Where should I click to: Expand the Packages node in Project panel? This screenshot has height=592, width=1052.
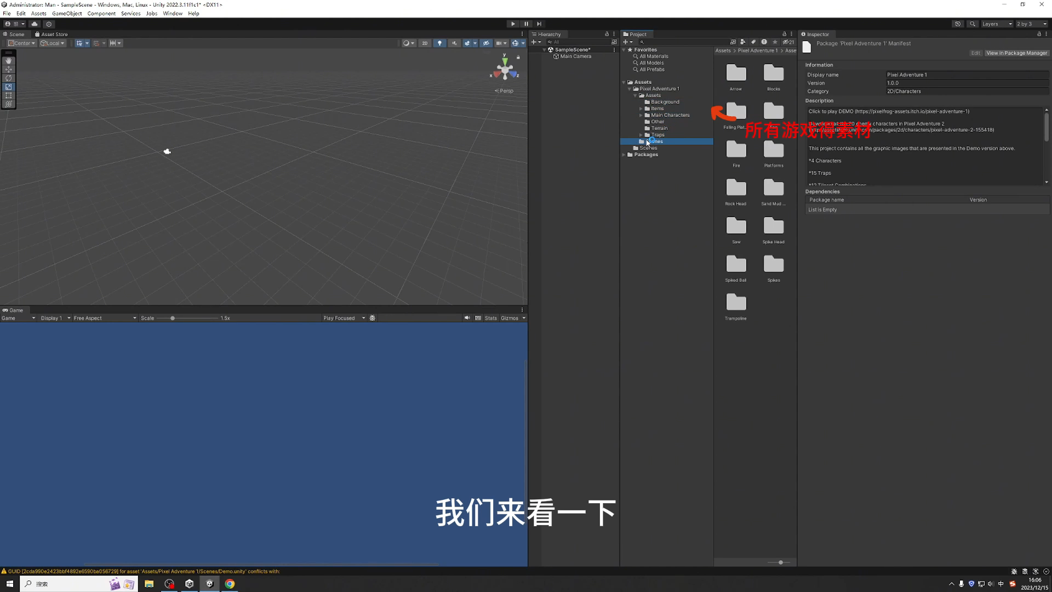[624, 155]
